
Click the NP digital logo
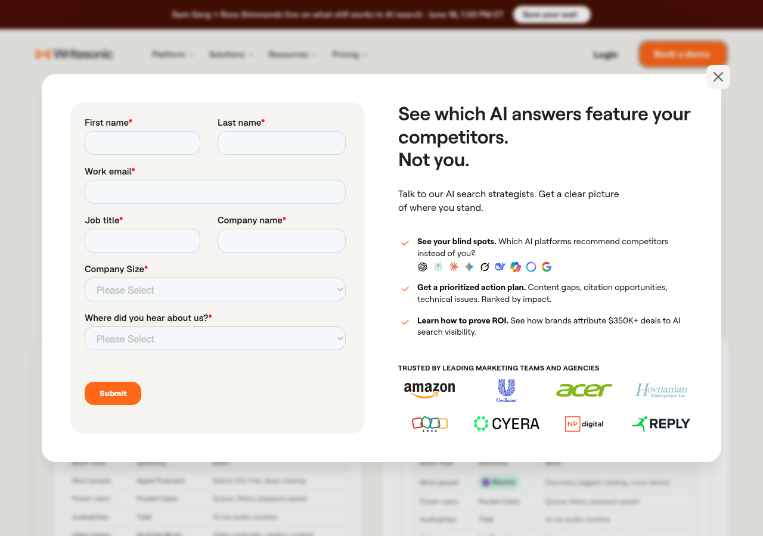[x=584, y=424]
